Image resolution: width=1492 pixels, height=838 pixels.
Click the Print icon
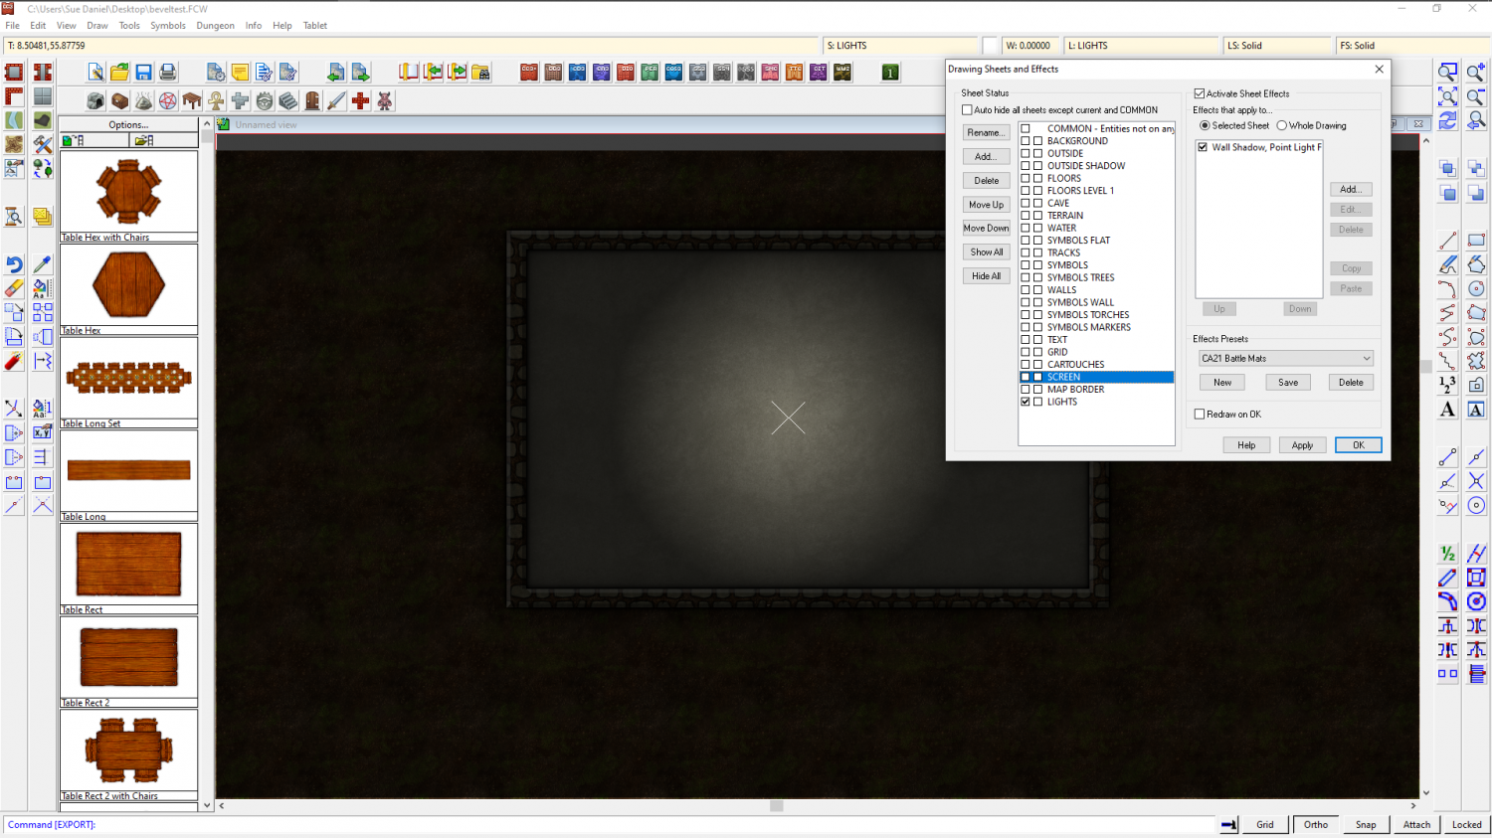[167, 72]
